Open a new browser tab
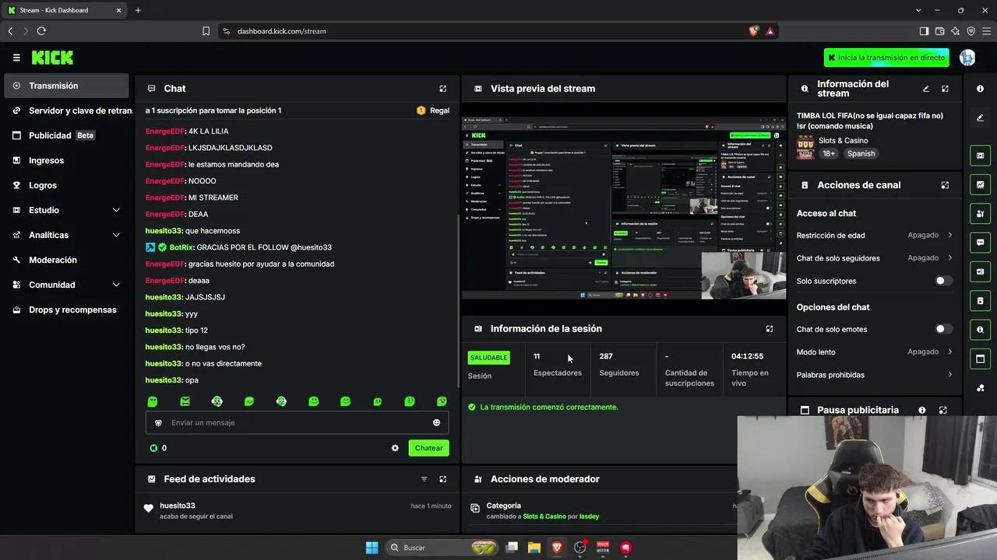Image resolution: width=997 pixels, height=560 pixels. click(138, 10)
